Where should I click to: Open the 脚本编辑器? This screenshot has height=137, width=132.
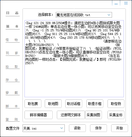pos(39,115)
